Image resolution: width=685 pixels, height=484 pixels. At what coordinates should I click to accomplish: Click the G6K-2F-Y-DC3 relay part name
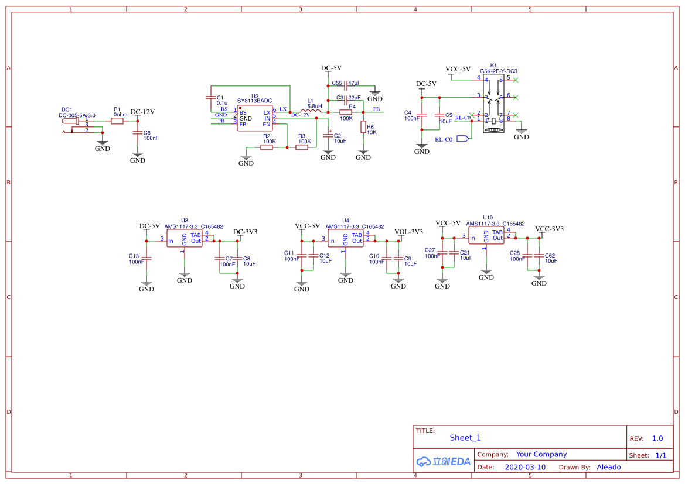click(x=499, y=71)
